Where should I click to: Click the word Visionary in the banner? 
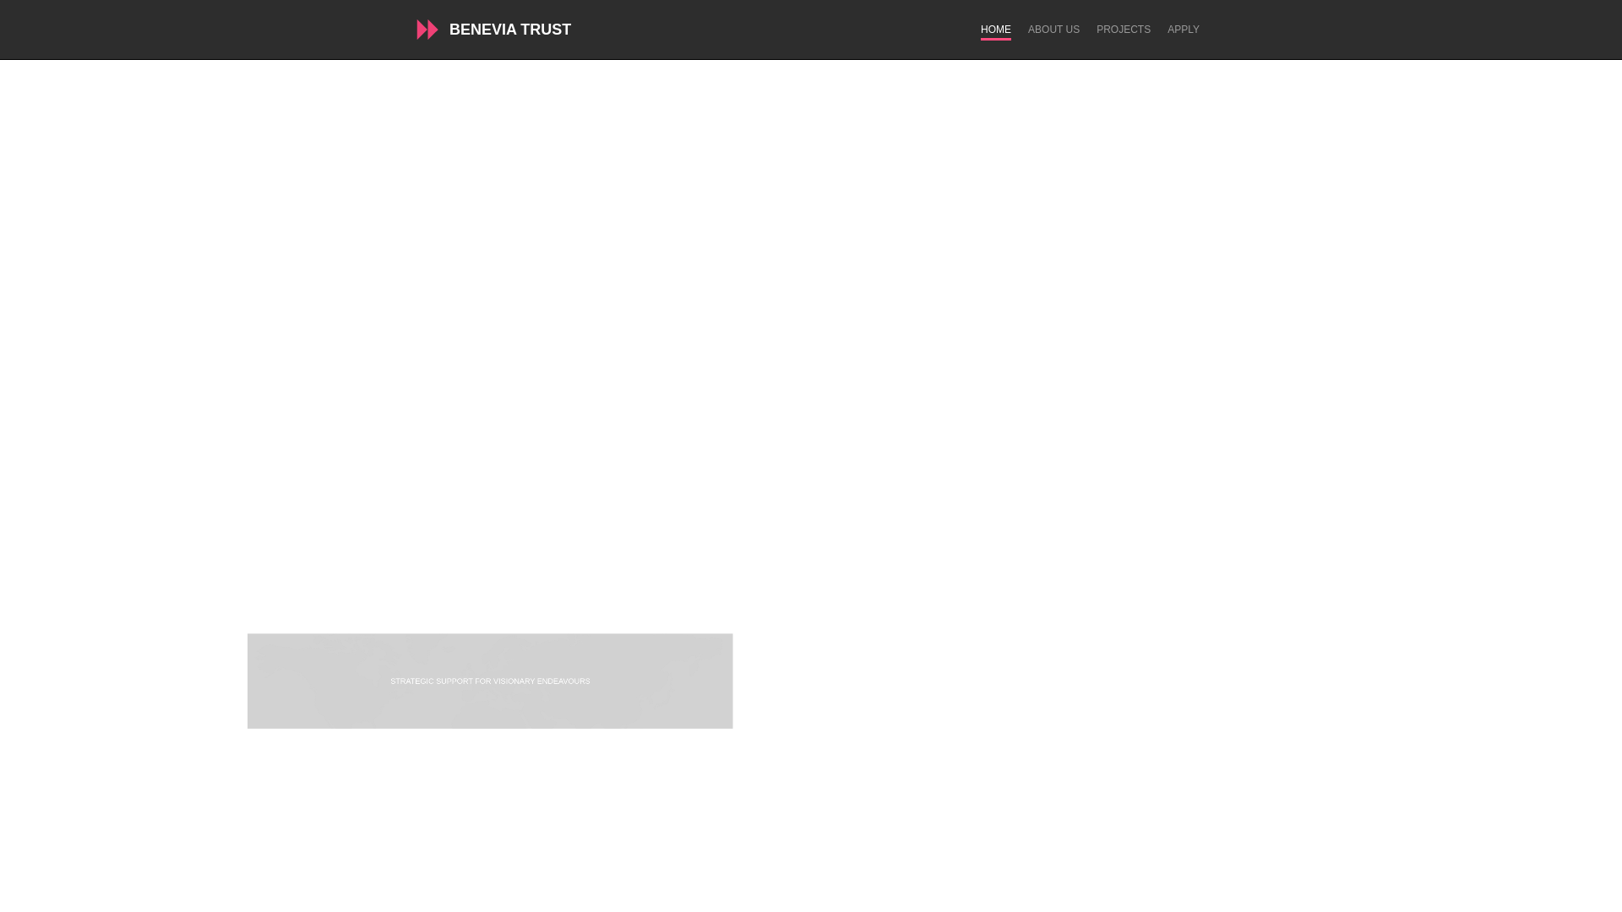pyautogui.click(x=514, y=681)
